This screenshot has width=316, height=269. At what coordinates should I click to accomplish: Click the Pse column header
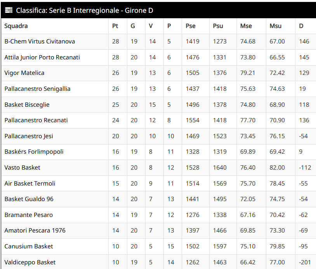[x=191, y=26]
